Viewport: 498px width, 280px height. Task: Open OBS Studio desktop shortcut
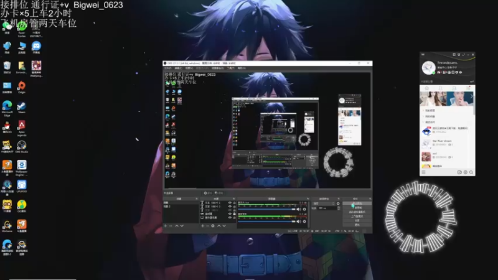[22, 147]
